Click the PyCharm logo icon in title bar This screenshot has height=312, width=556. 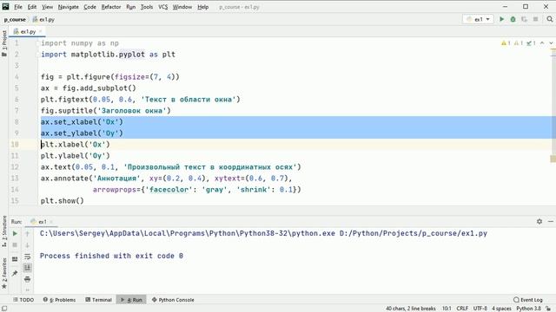pos(6,6)
